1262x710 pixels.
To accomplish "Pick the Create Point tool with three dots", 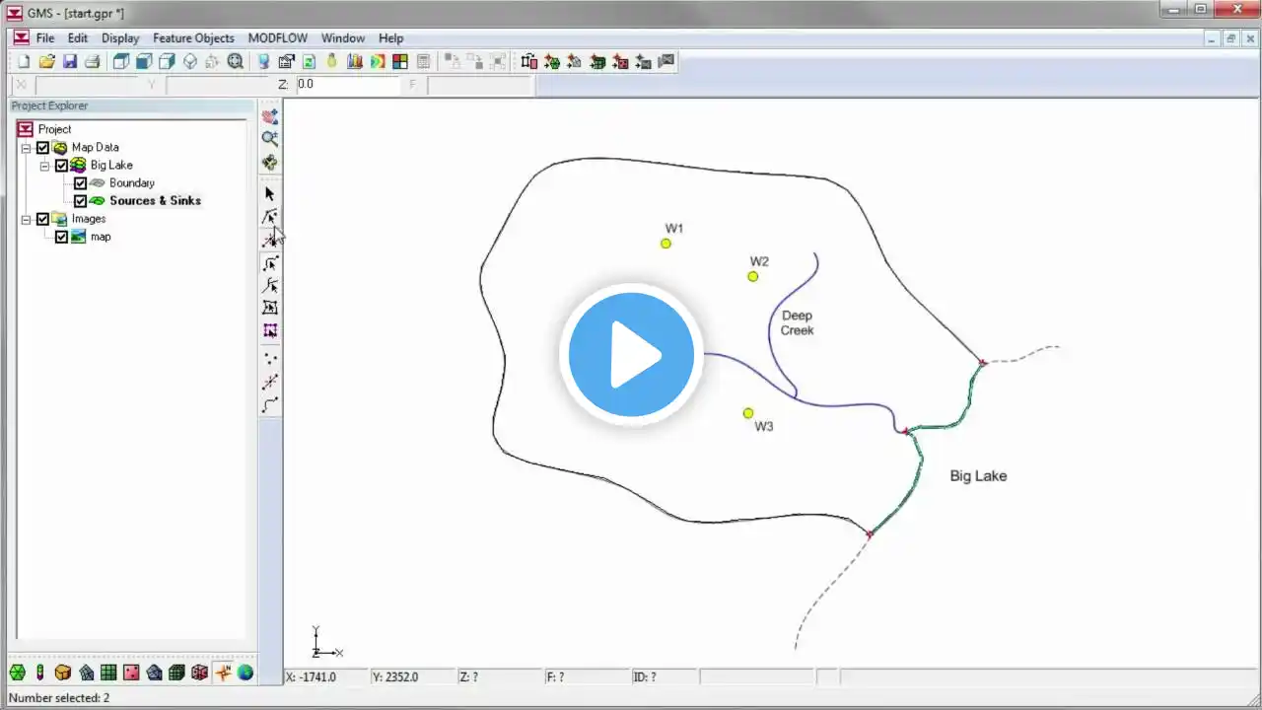I will click(x=270, y=359).
